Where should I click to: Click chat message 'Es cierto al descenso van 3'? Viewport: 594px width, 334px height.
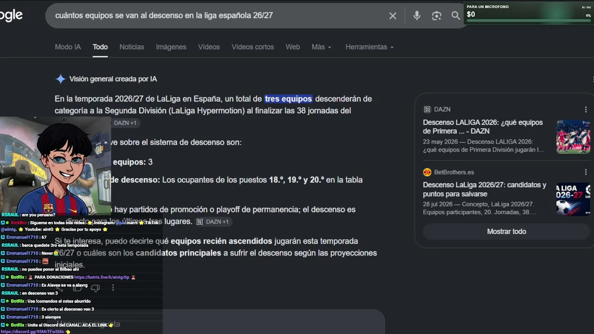[67, 309]
